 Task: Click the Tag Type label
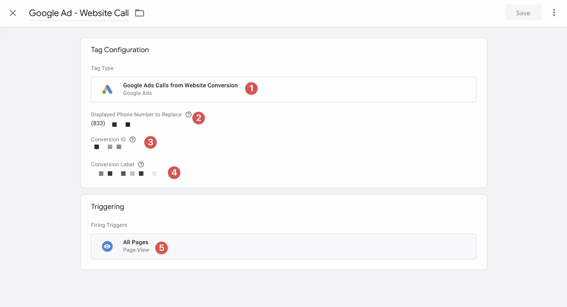(102, 68)
